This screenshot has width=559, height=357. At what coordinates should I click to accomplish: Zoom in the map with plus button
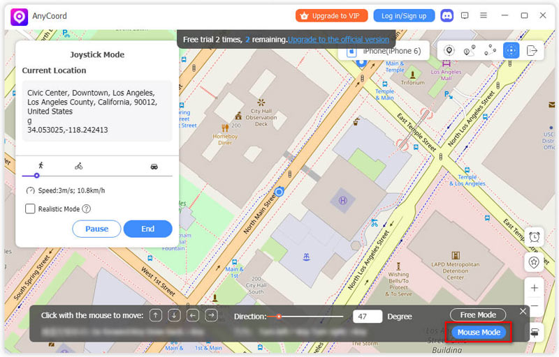535,287
